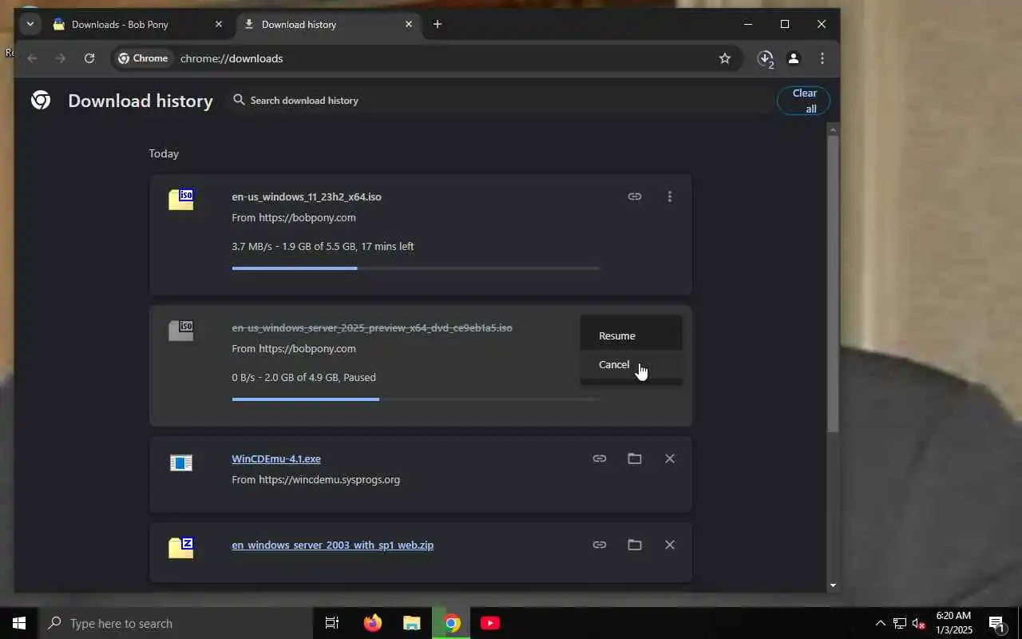The height and width of the screenshot is (639, 1022).
Task: Click the taskbar Type here to search box
Action: 176,623
